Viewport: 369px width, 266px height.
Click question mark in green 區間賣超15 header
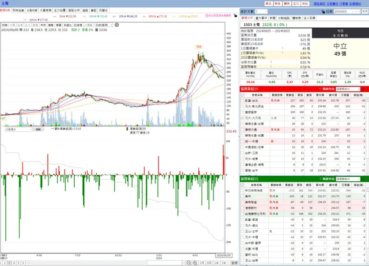pos(320,179)
